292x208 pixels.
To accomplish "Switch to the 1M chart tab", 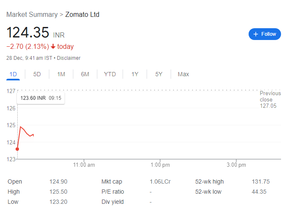I will coord(61,74).
